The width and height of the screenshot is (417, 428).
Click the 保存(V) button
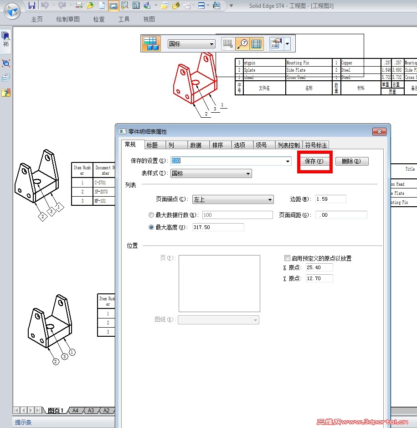314,162
